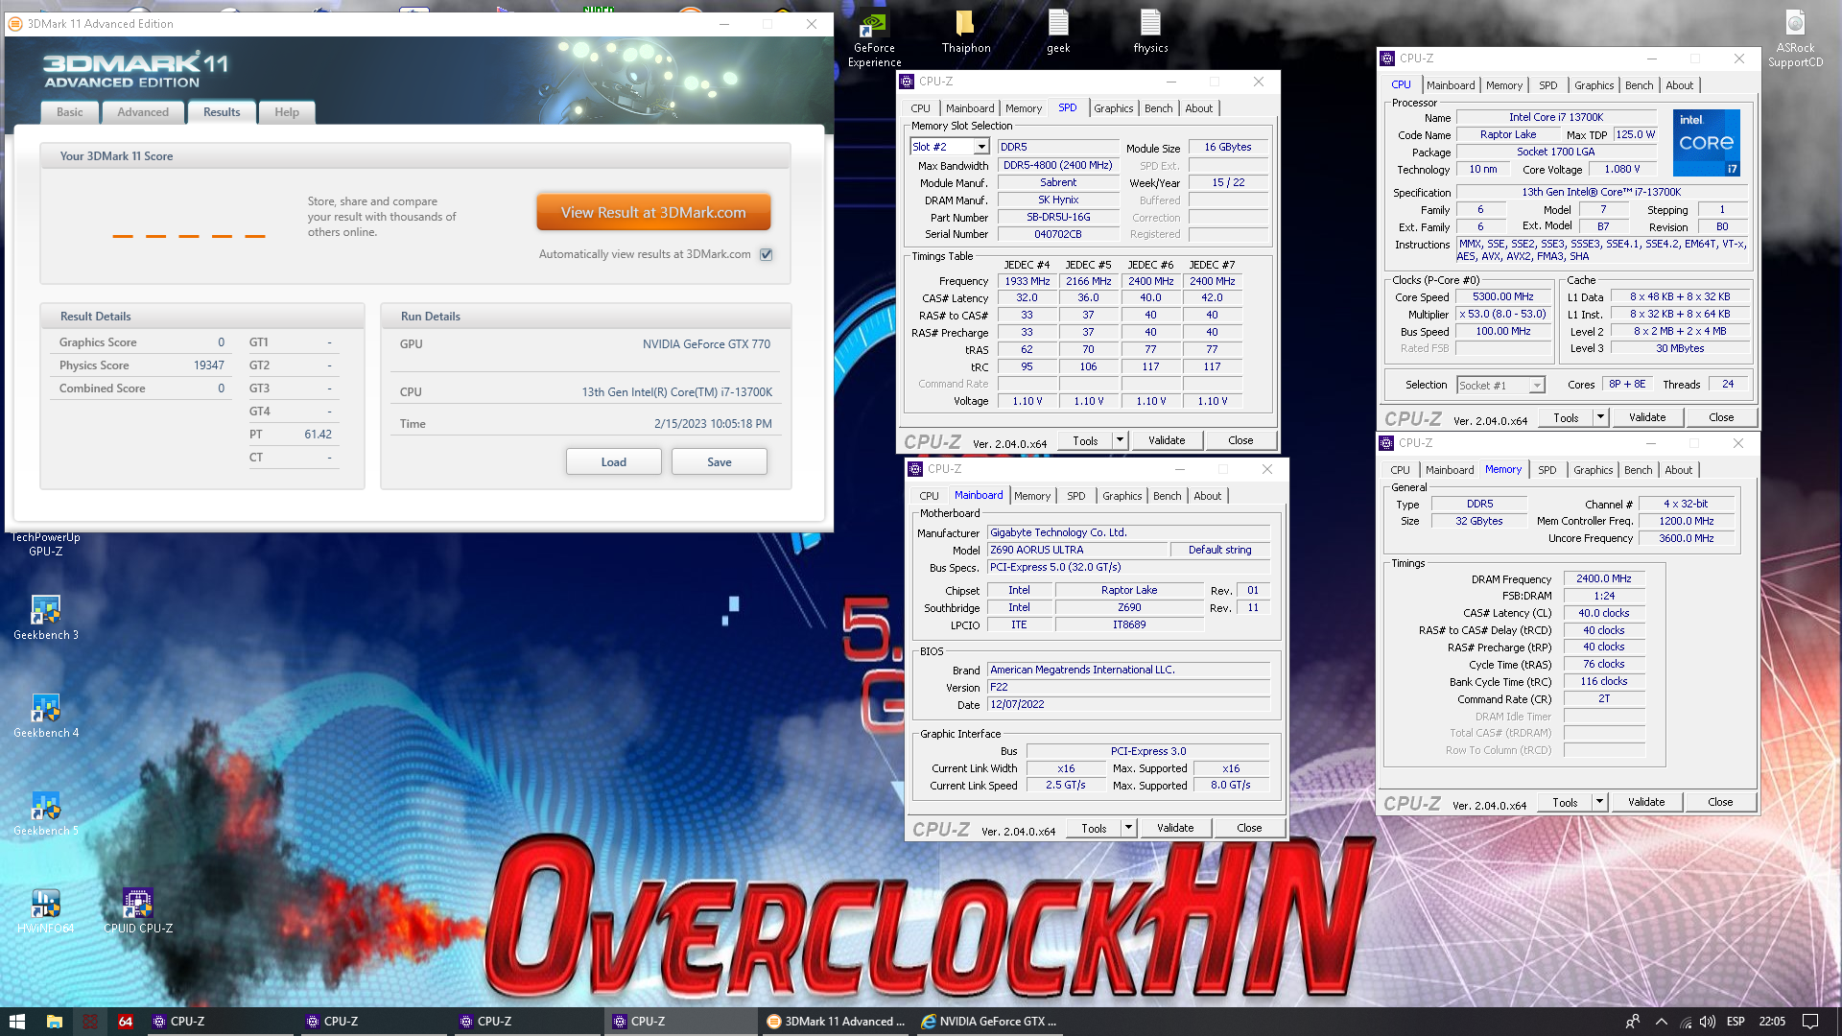
Task: Click Validate in the Memory CPU-Z window
Action: 1646,802
